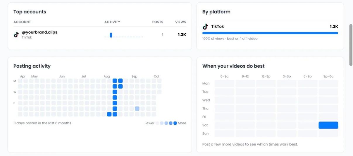This screenshot has width=353, height=156.
Task: Click the 'Mon' row label in best-times grid
Action: pos(206,83)
